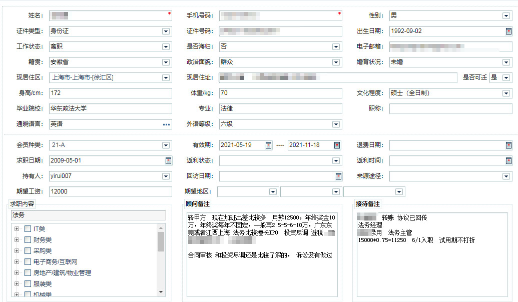Viewport: 518px width, 302px height.
Task: Open the 政治面貌 dropdown showing 群众
Action: [336, 62]
